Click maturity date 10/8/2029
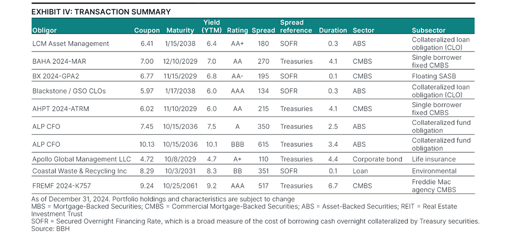The height and width of the screenshot is (236, 507). [180, 159]
